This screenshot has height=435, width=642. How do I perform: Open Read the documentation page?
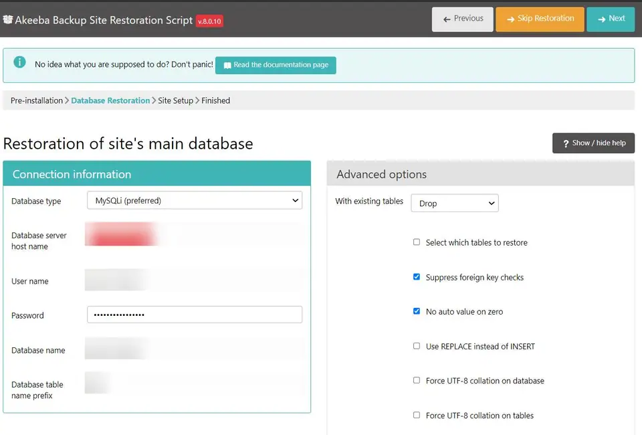click(276, 65)
